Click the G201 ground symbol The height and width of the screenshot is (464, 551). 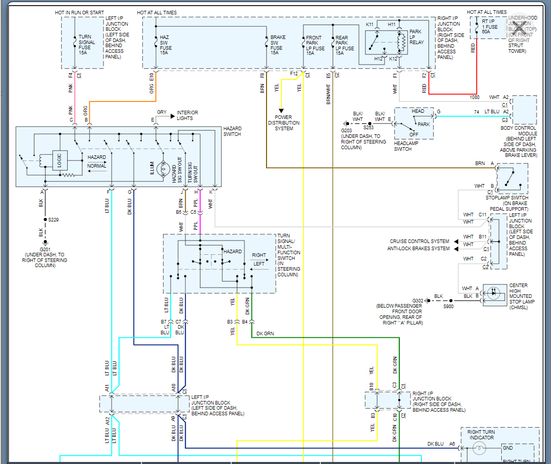(x=45, y=242)
